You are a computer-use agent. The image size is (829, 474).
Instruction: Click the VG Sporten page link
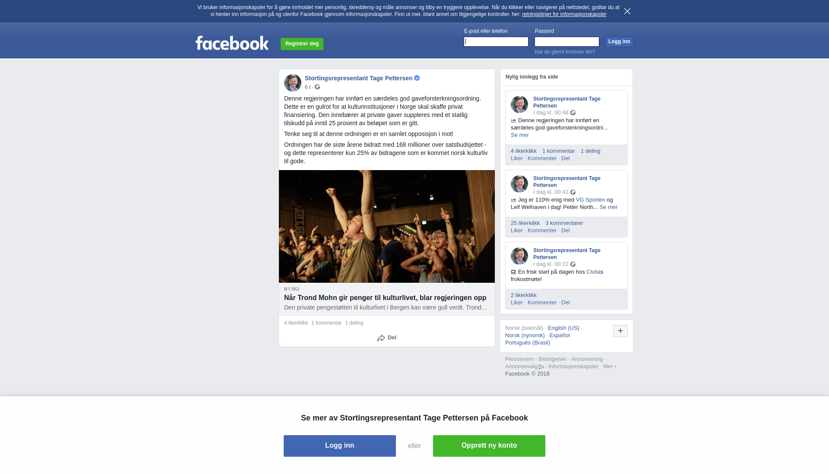[x=590, y=200]
